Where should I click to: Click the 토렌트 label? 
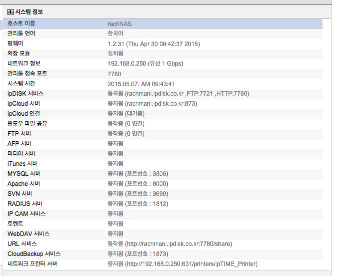tap(15, 223)
